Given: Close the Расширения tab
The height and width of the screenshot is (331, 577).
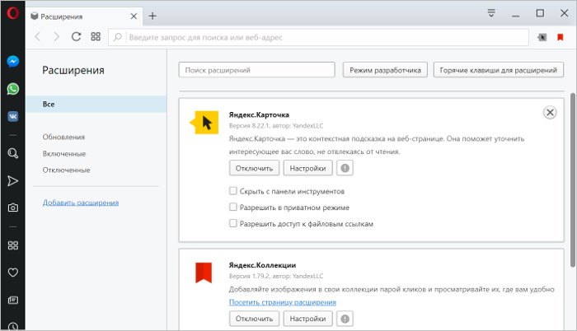Looking at the screenshot, I should pyautogui.click(x=134, y=16).
